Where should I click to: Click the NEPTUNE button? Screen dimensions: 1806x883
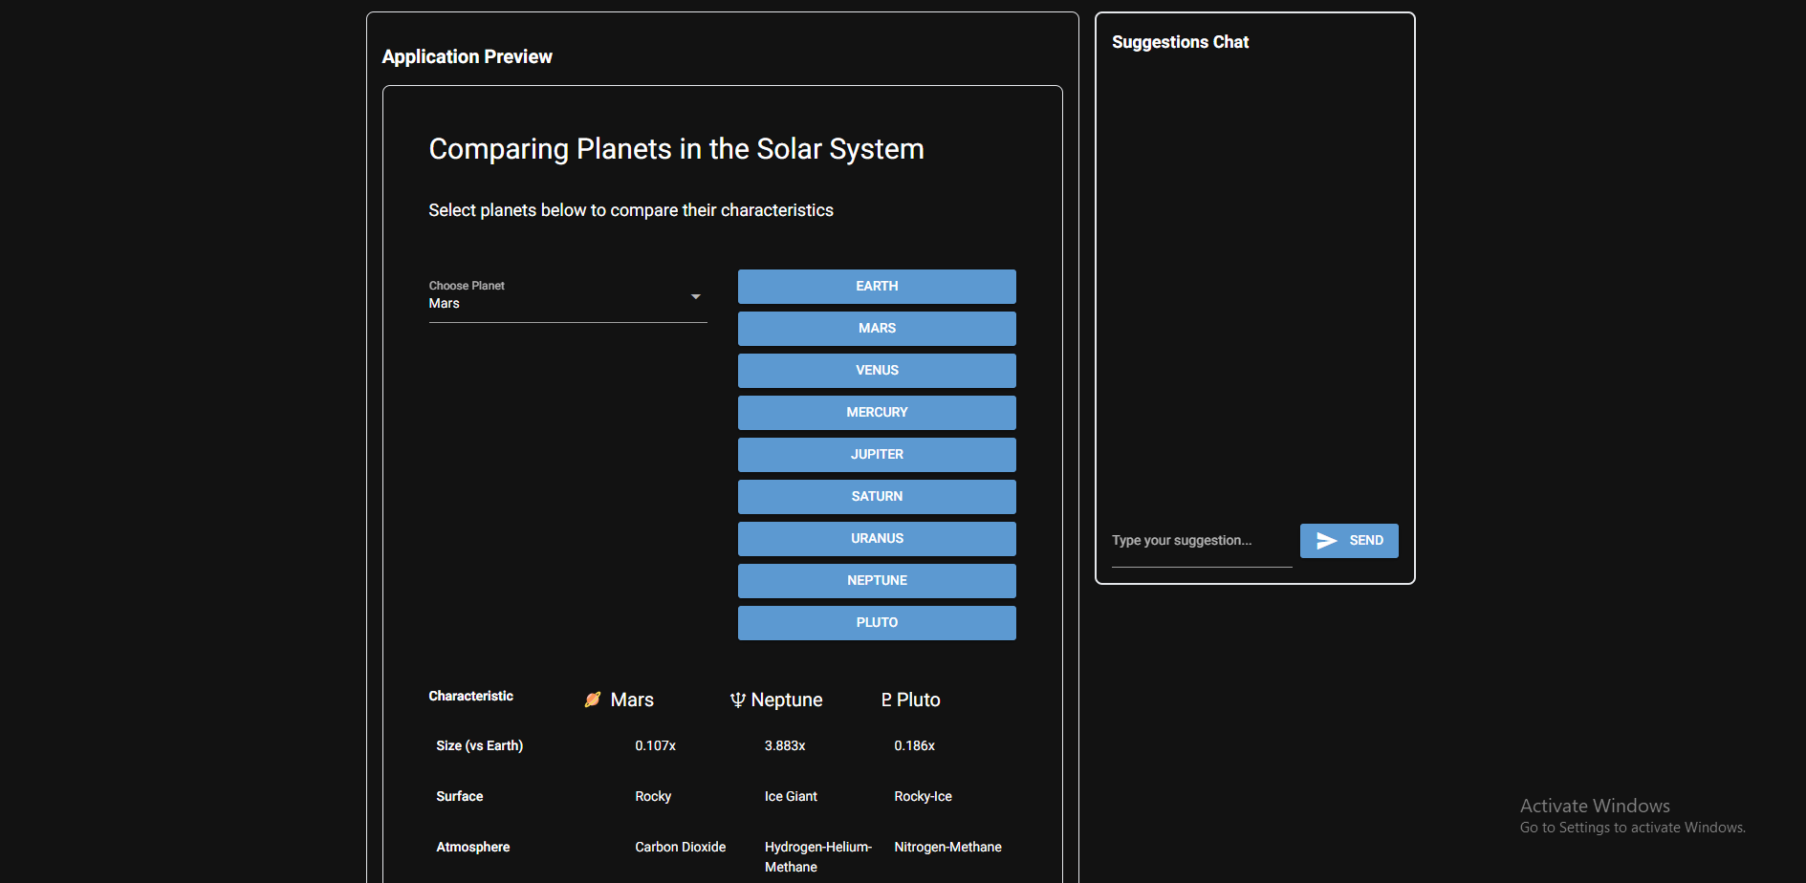877,581
